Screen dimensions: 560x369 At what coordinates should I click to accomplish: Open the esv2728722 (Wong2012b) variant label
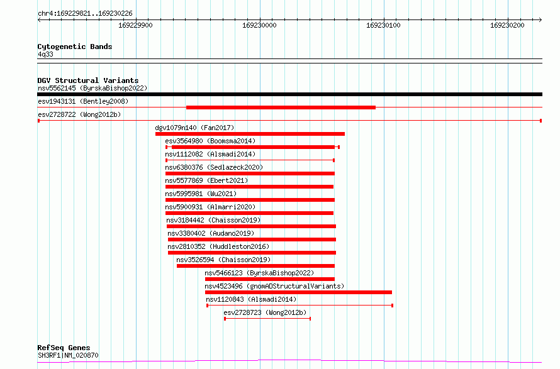pos(79,114)
